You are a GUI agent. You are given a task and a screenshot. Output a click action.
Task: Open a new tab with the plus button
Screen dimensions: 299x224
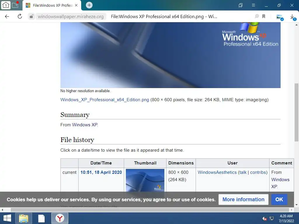(x=89, y=5)
